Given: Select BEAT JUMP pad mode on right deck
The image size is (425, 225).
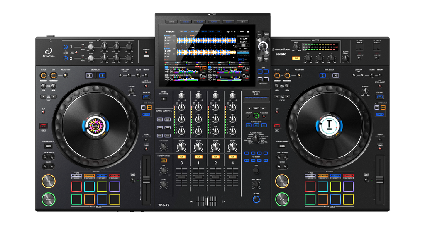Looking at the screenshot, I should click(x=348, y=175).
